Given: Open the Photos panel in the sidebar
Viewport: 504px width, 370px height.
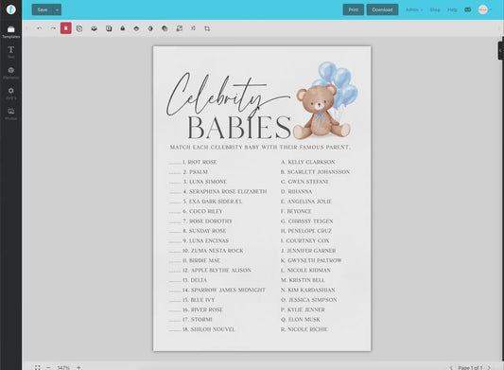Looking at the screenshot, I should (x=11, y=115).
